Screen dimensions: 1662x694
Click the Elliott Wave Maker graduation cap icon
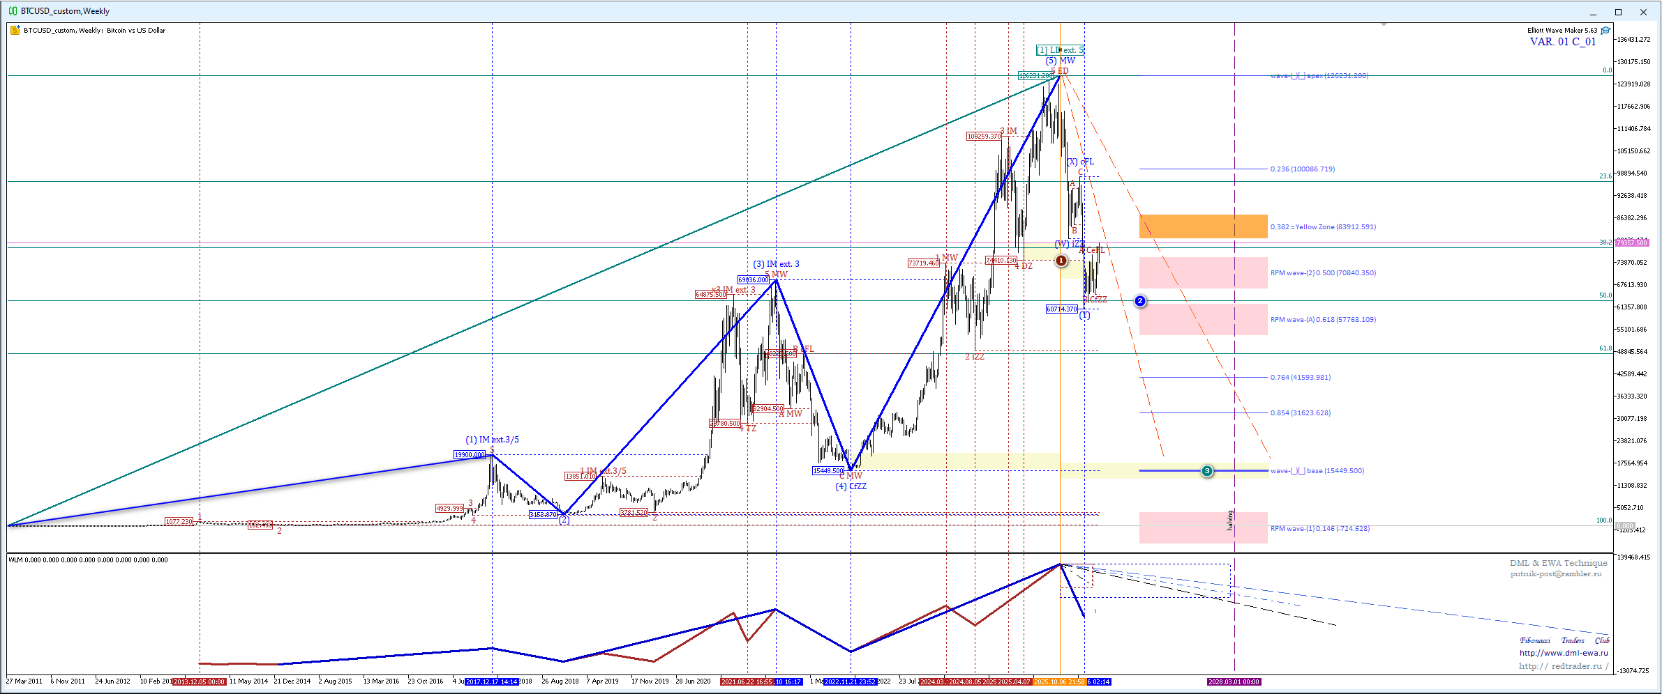(x=1605, y=30)
